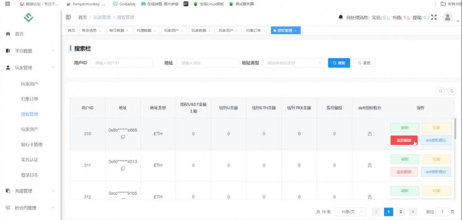Open 银行卡管理 in the sidebar

pyautogui.click(x=32, y=144)
